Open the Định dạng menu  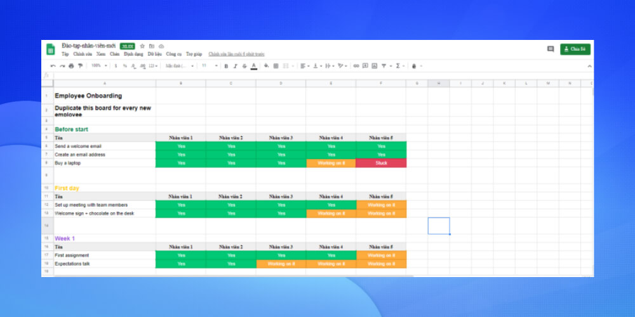(133, 55)
